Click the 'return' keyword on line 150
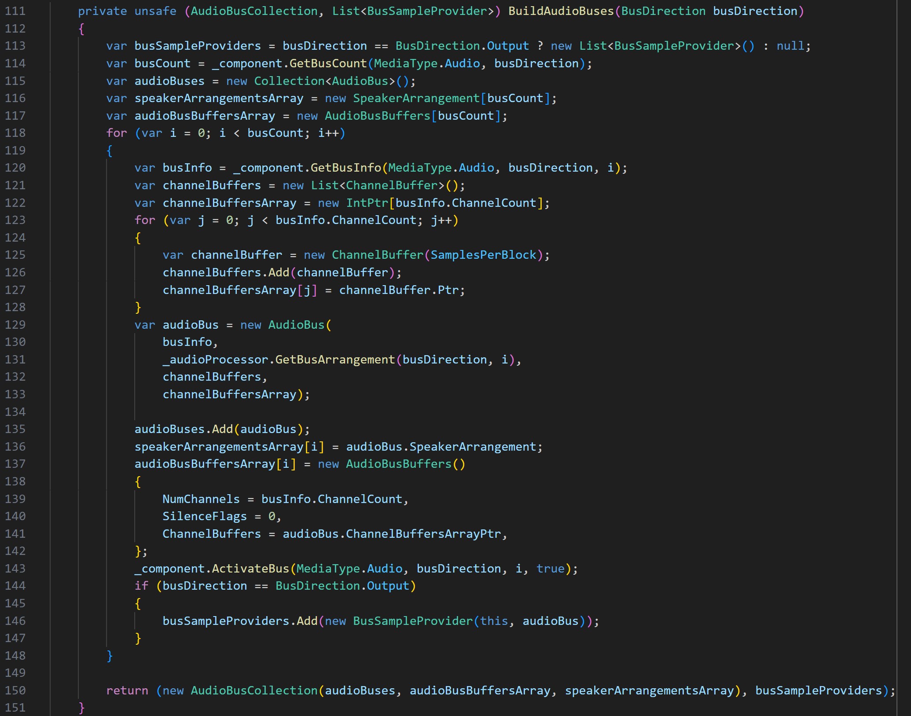 tap(127, 690)
